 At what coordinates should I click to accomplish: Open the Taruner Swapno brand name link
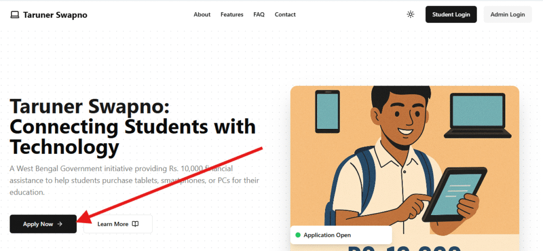(x=55, y=15)
